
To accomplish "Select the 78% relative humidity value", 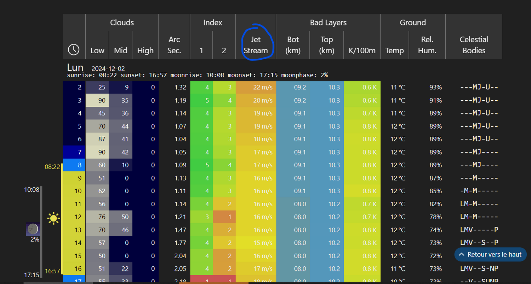I will click(435, 217).
